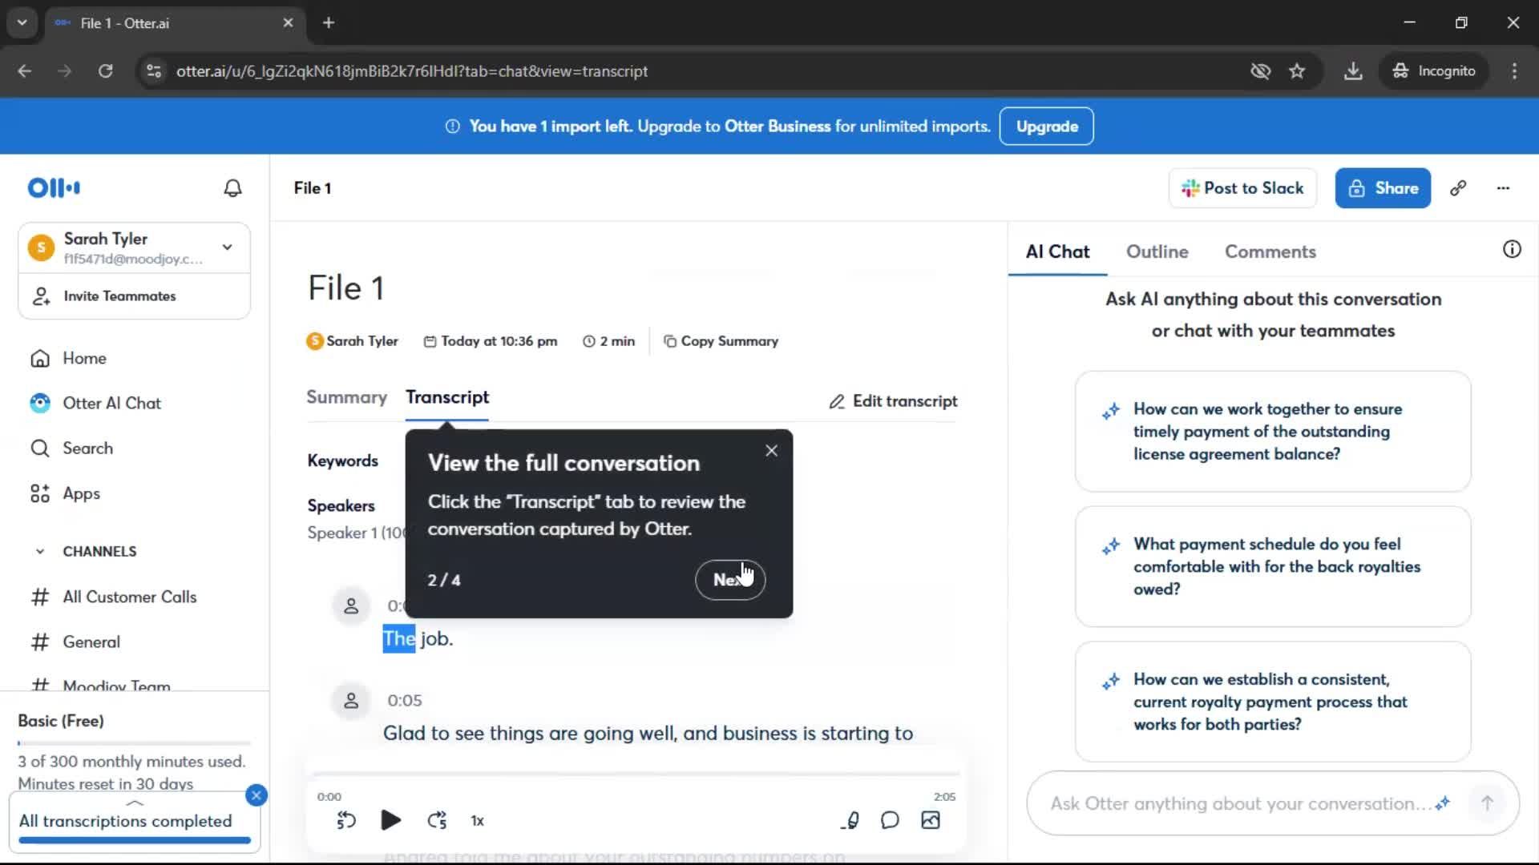
Task: Click the Otter logo in sidebar
Action: click(x=54, y=188)
